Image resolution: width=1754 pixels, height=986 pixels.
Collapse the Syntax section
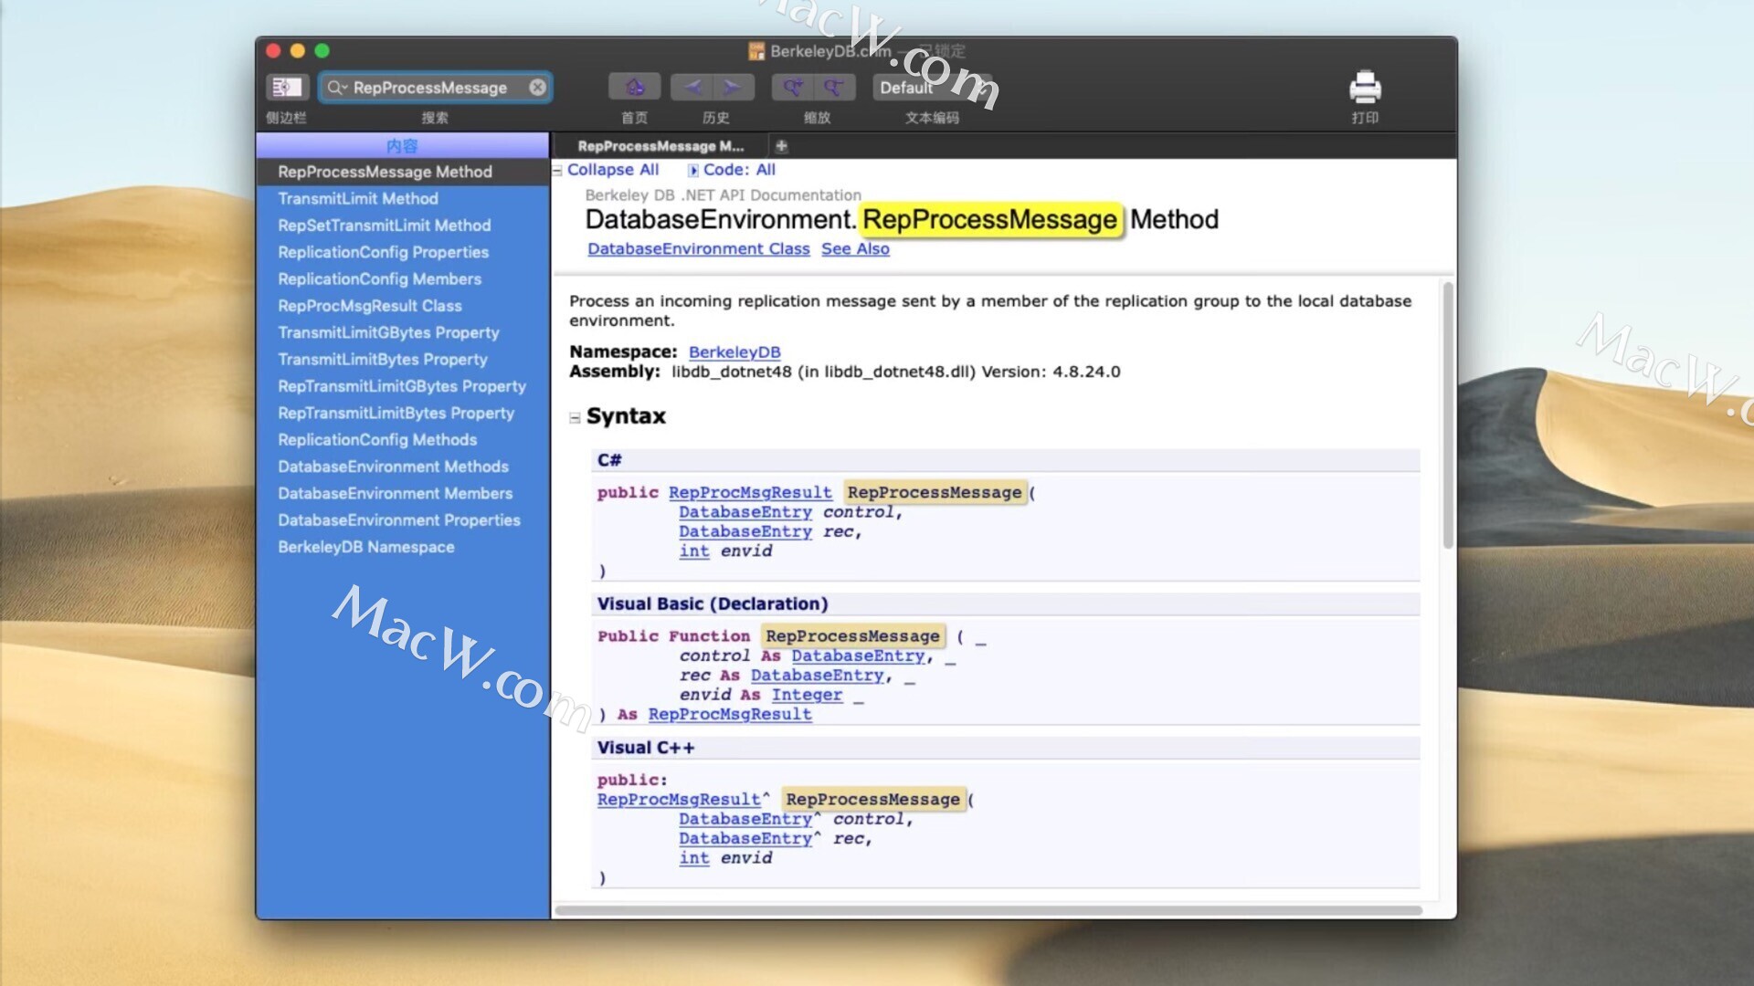point(575,418)
